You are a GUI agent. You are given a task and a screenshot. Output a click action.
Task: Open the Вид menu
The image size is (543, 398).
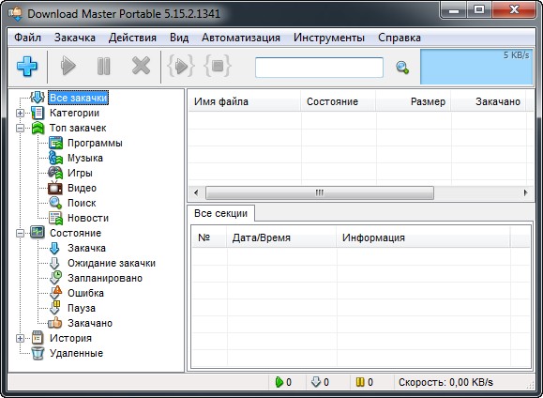pos(179,38)
